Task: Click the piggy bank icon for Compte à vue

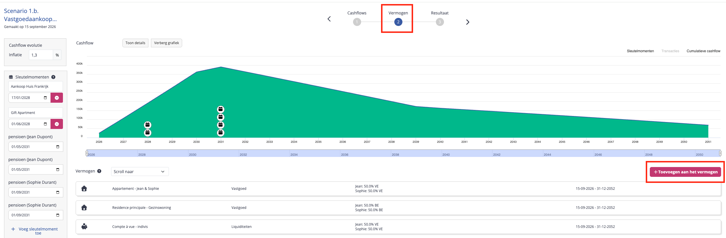Action: click(84, 227)
